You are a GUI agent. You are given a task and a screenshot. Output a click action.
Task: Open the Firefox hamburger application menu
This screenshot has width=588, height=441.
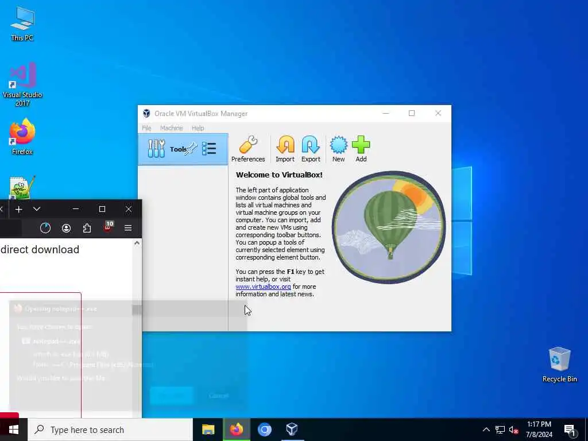click(128, 228)
